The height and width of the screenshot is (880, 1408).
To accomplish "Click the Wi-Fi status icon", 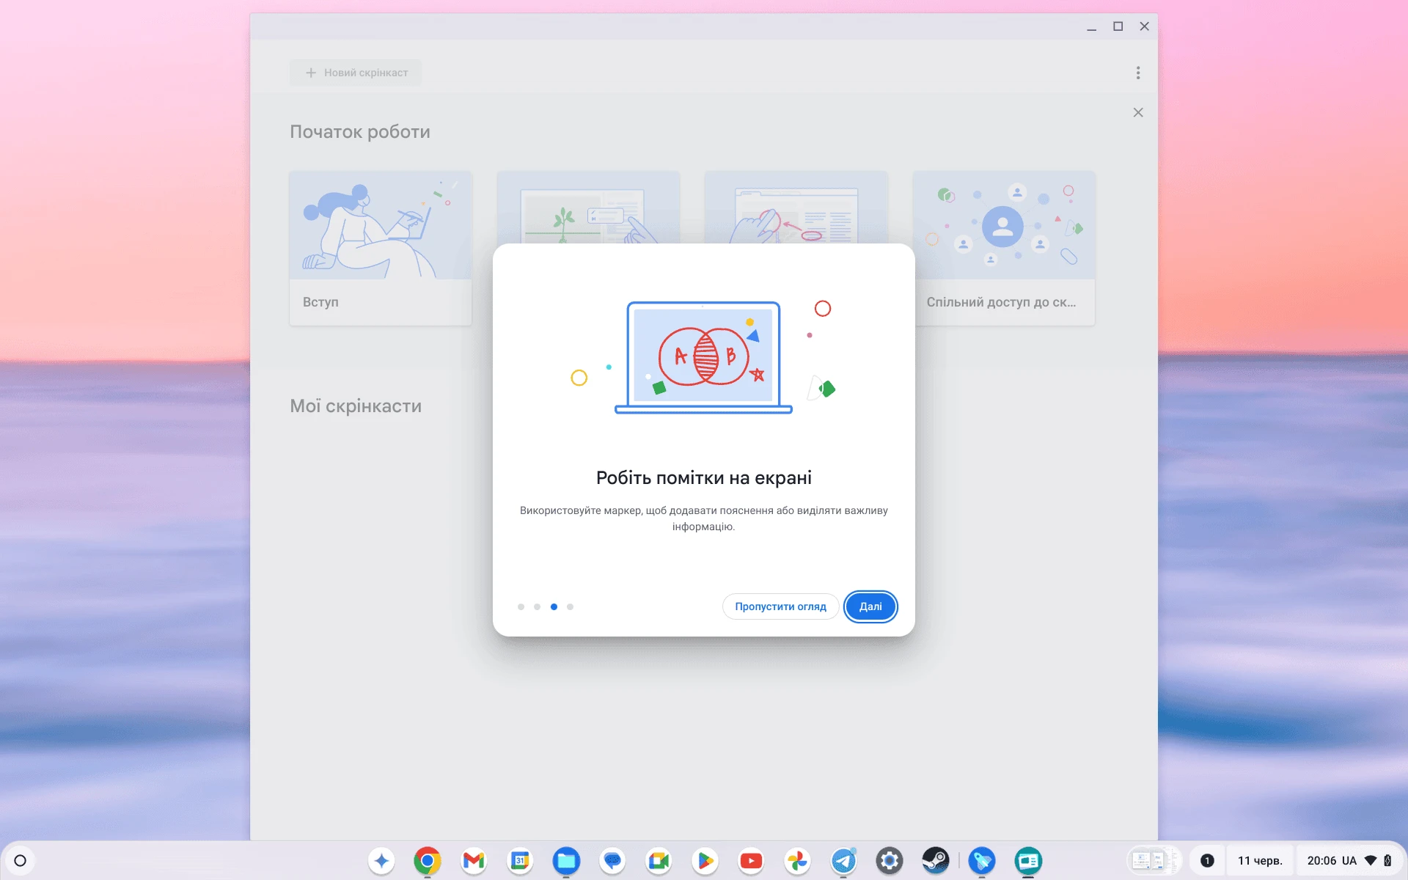I will pos(1371,861).
